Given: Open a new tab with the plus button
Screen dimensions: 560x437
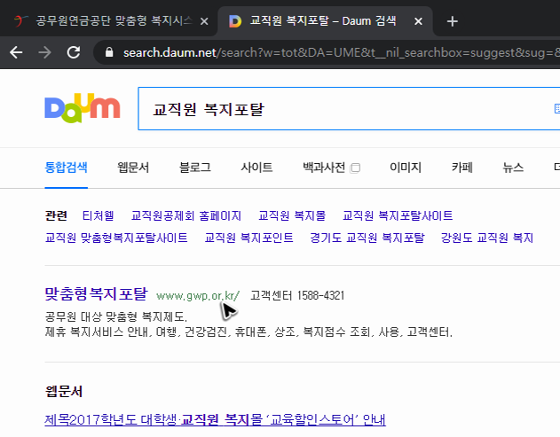Looking at the screenshot, I should 452,21.
